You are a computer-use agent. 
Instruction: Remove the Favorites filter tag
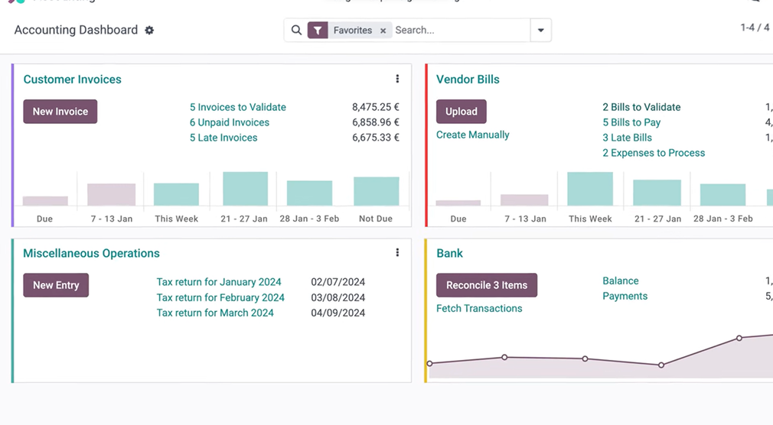click(x=383, y=31)
